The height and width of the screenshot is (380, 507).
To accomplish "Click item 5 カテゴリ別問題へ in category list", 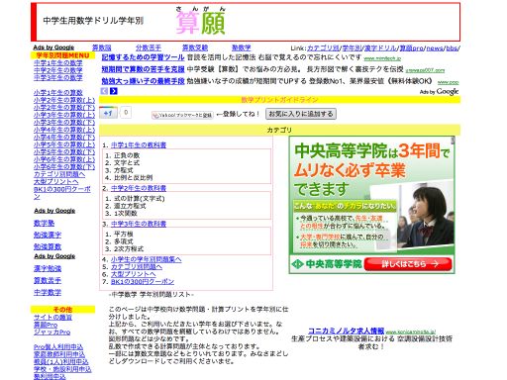I will point(137,267).
